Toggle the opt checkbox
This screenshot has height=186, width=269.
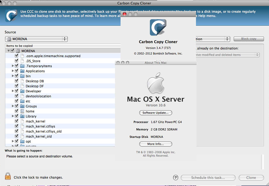click(x=17, y=141)
